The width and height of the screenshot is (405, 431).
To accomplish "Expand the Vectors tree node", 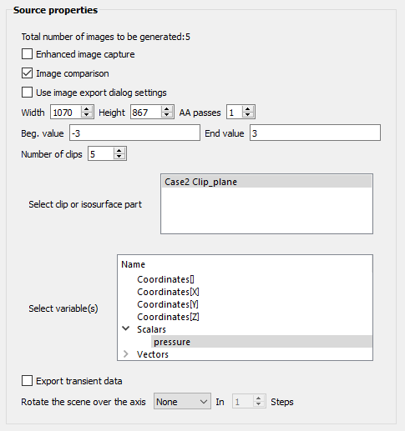I will pyautogui.click(x=126, y=354).
